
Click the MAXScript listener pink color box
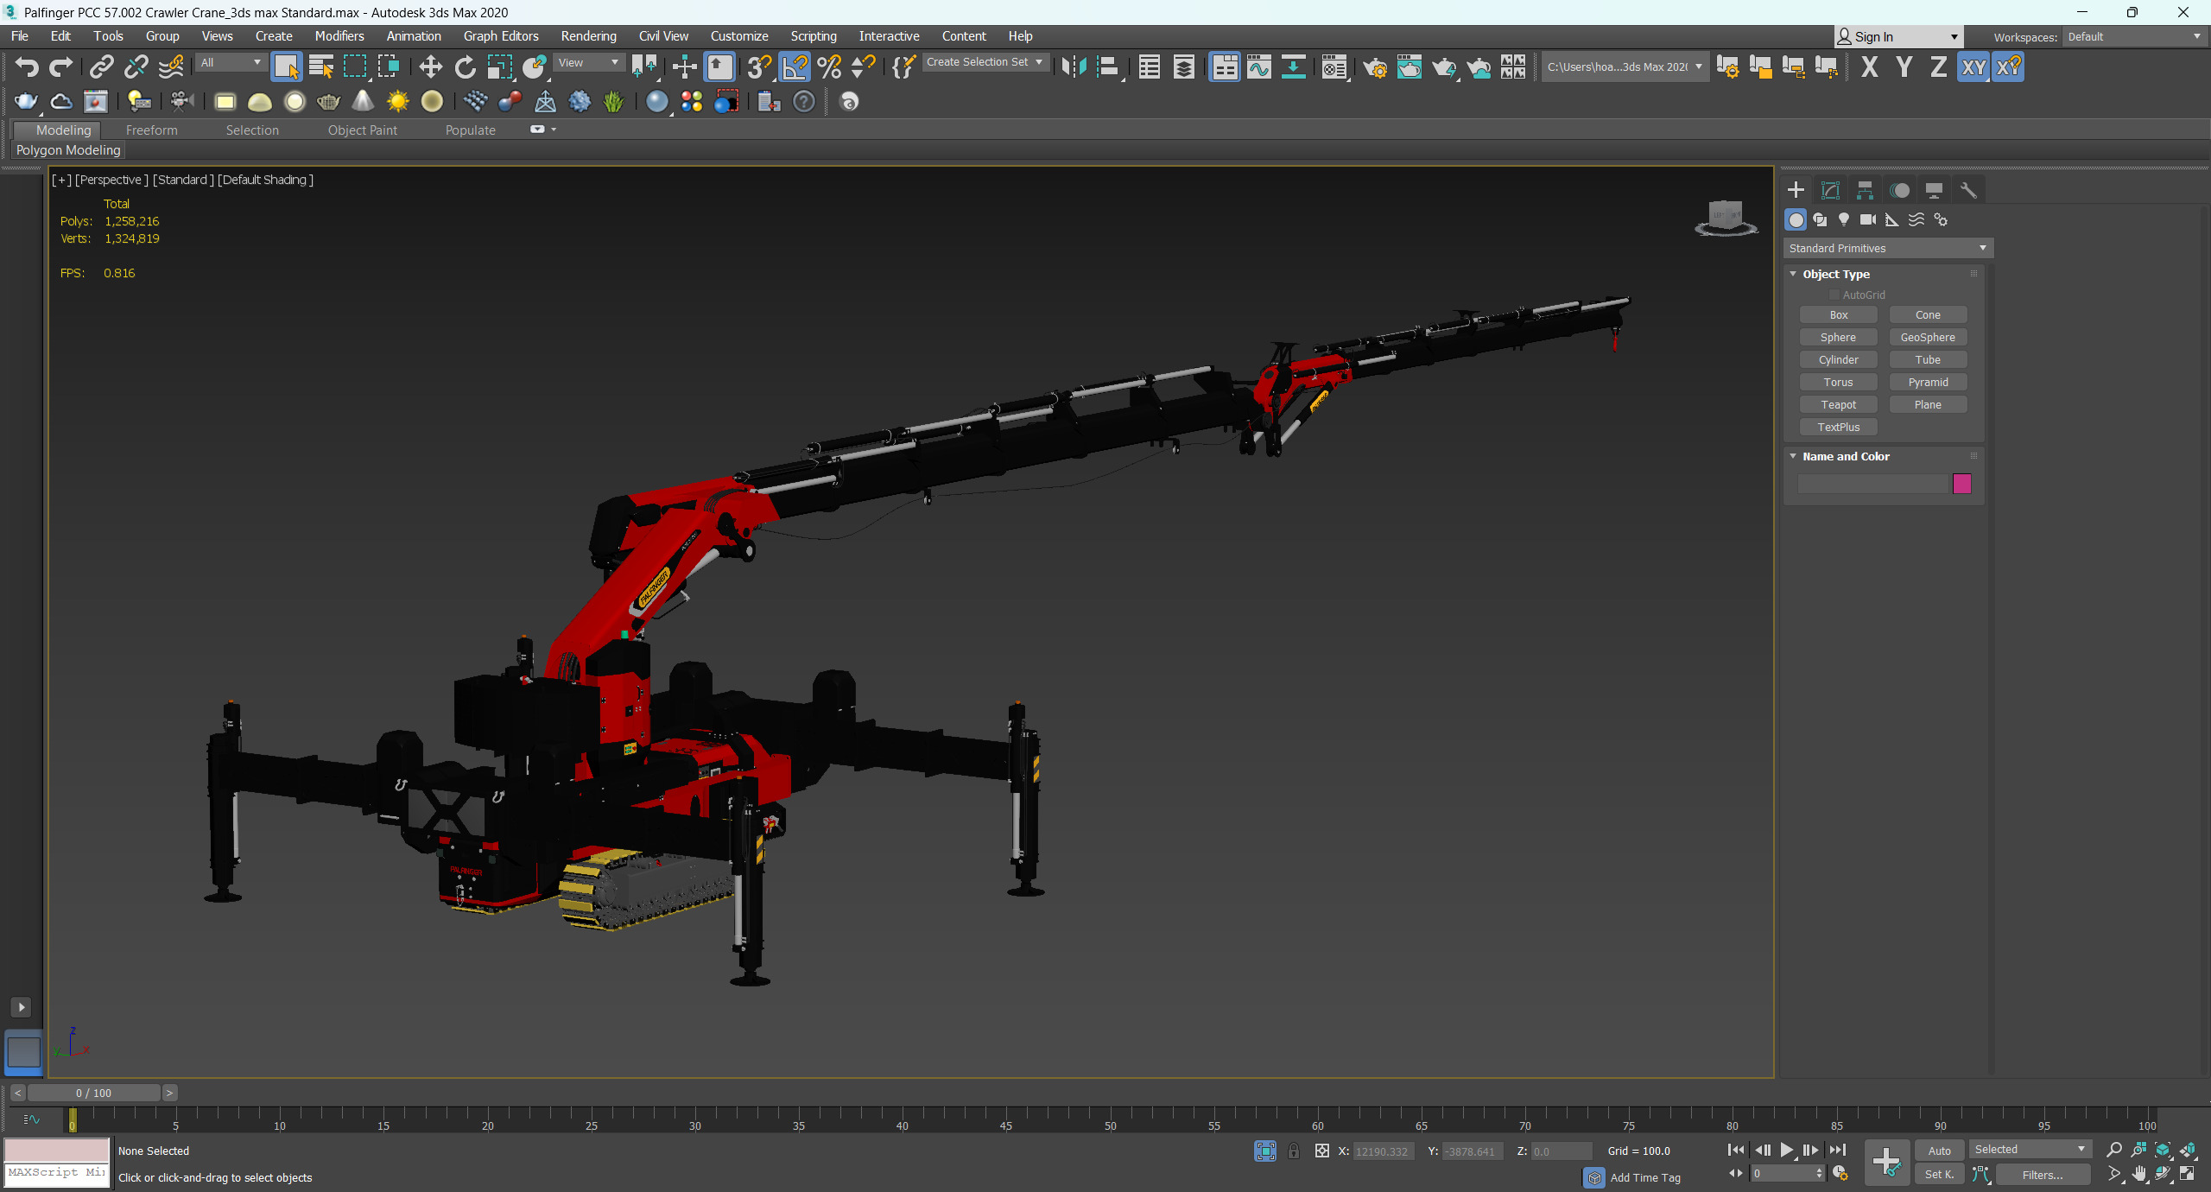point(57,1150)
